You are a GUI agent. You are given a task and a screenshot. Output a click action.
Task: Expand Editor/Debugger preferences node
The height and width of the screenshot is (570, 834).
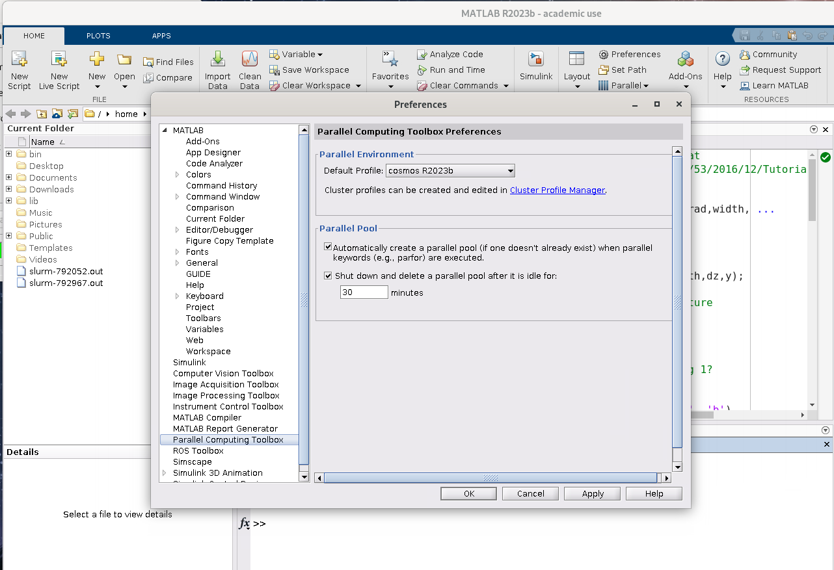coord(177,229)
